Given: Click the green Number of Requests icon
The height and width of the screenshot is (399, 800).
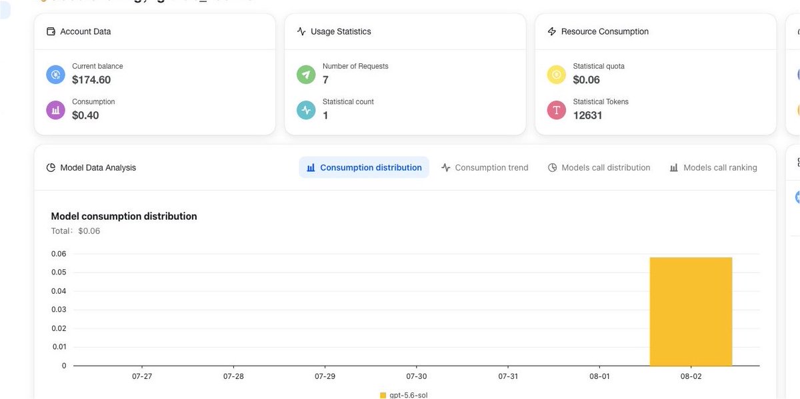Looking at the screenshot, I should (x=306, y=74).
